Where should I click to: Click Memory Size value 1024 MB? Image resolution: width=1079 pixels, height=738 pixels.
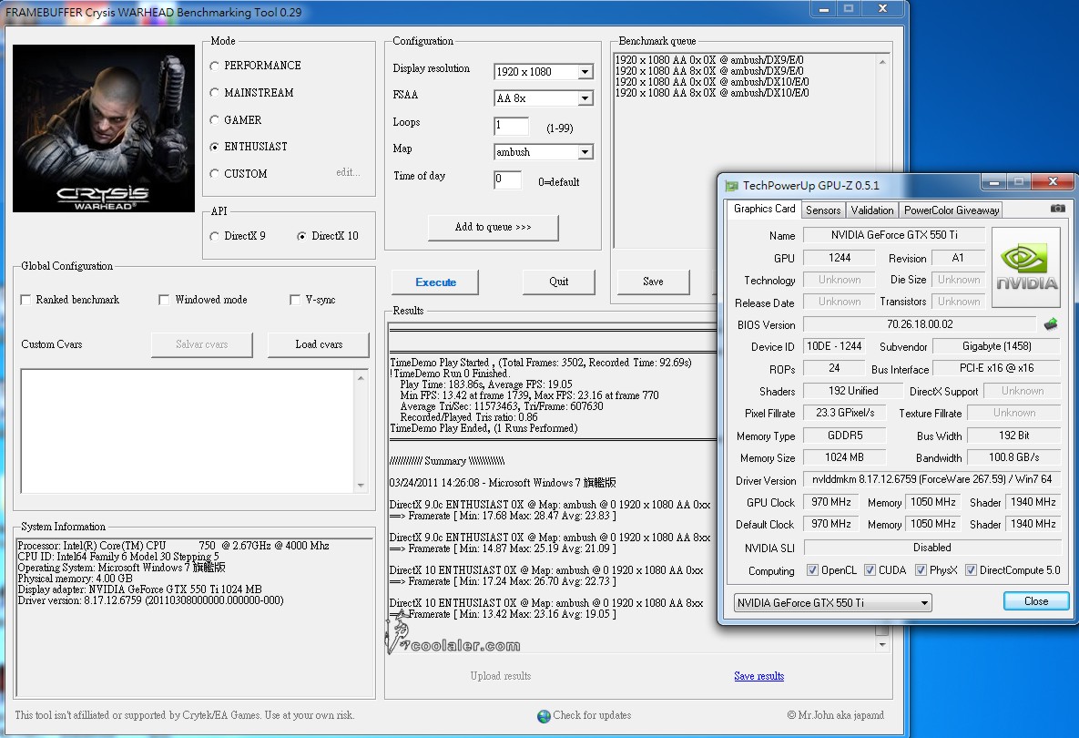pos(844,457)
